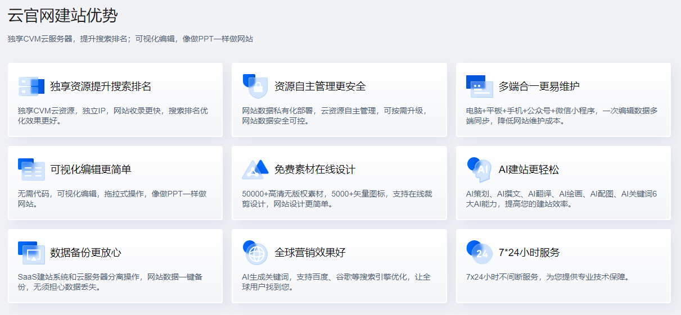
Task: Open the 资源自主管理更安全 card title
Action: (320, 86)
